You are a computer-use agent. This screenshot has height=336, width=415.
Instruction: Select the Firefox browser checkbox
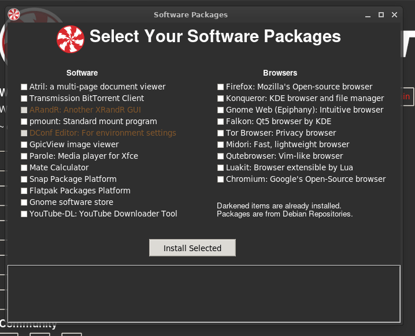click(221, 87)
